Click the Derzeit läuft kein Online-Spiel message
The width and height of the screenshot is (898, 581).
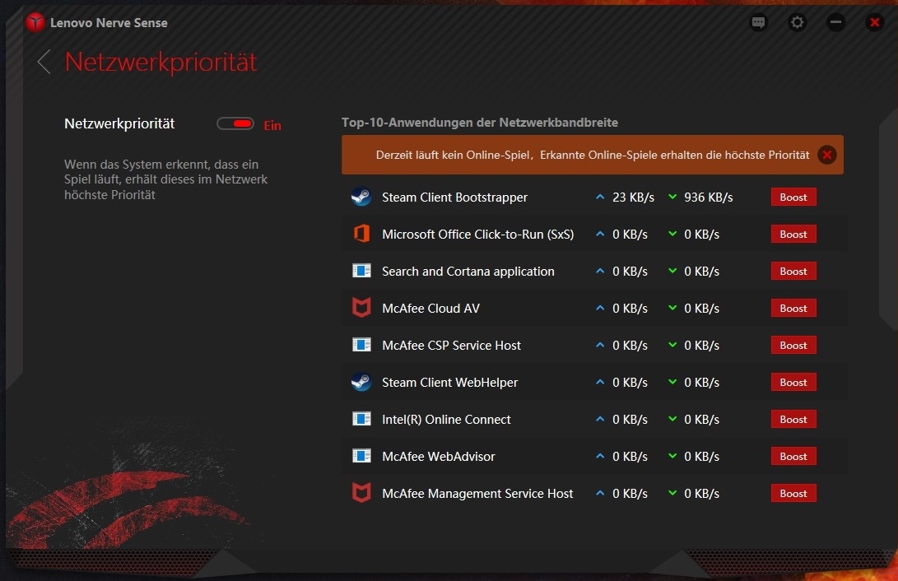click(593, 155)
